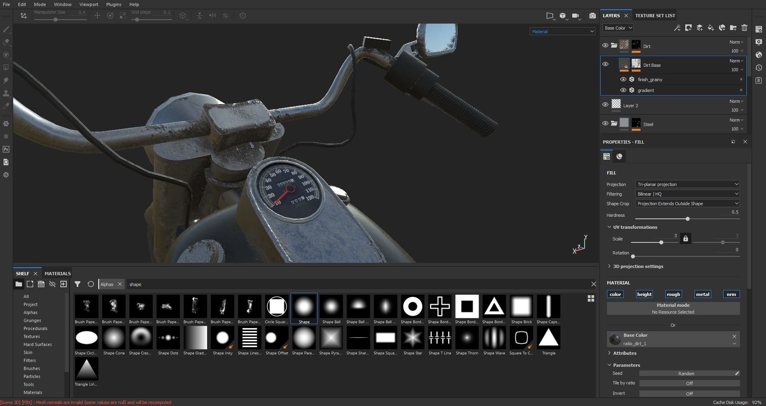Toggle the color channel button
Image resolution: width=766 pixels, height=406 pixels.
tap(615, 294)
